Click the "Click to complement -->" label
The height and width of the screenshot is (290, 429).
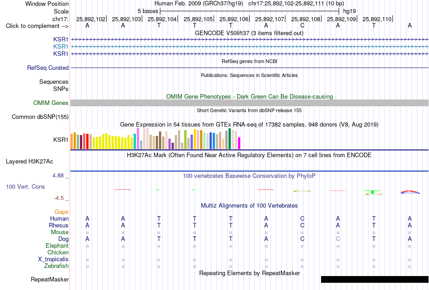(x=37, y=26)
